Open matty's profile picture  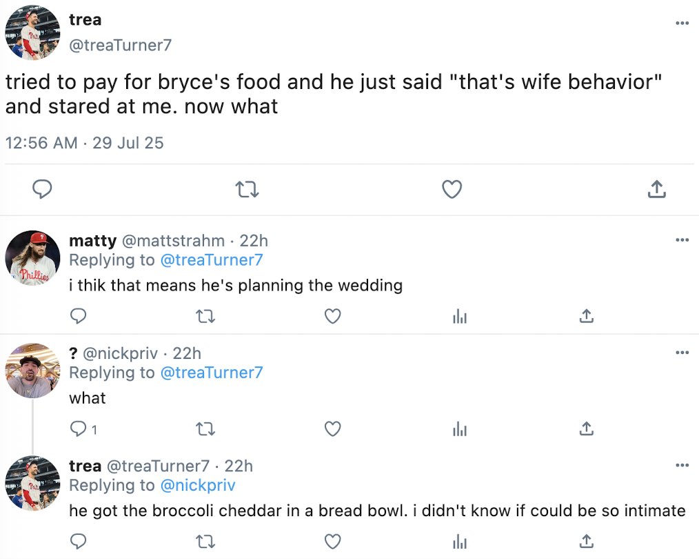point(32,258)
